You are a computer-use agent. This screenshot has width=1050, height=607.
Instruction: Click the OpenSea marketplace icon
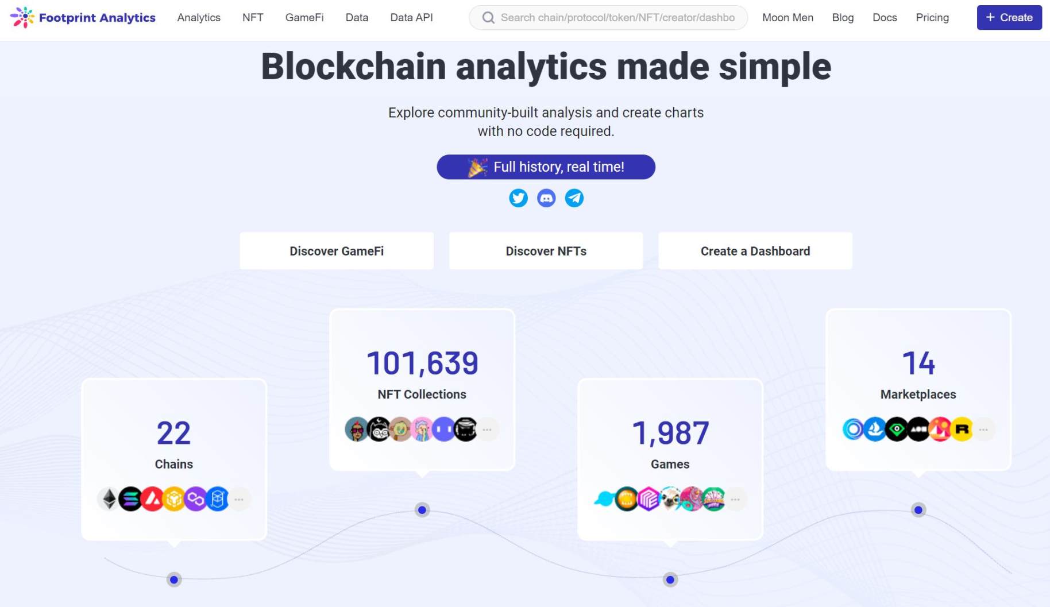(x=874, y=429)
